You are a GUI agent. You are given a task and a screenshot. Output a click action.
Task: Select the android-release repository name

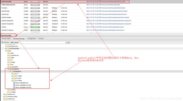pos(6,17)
